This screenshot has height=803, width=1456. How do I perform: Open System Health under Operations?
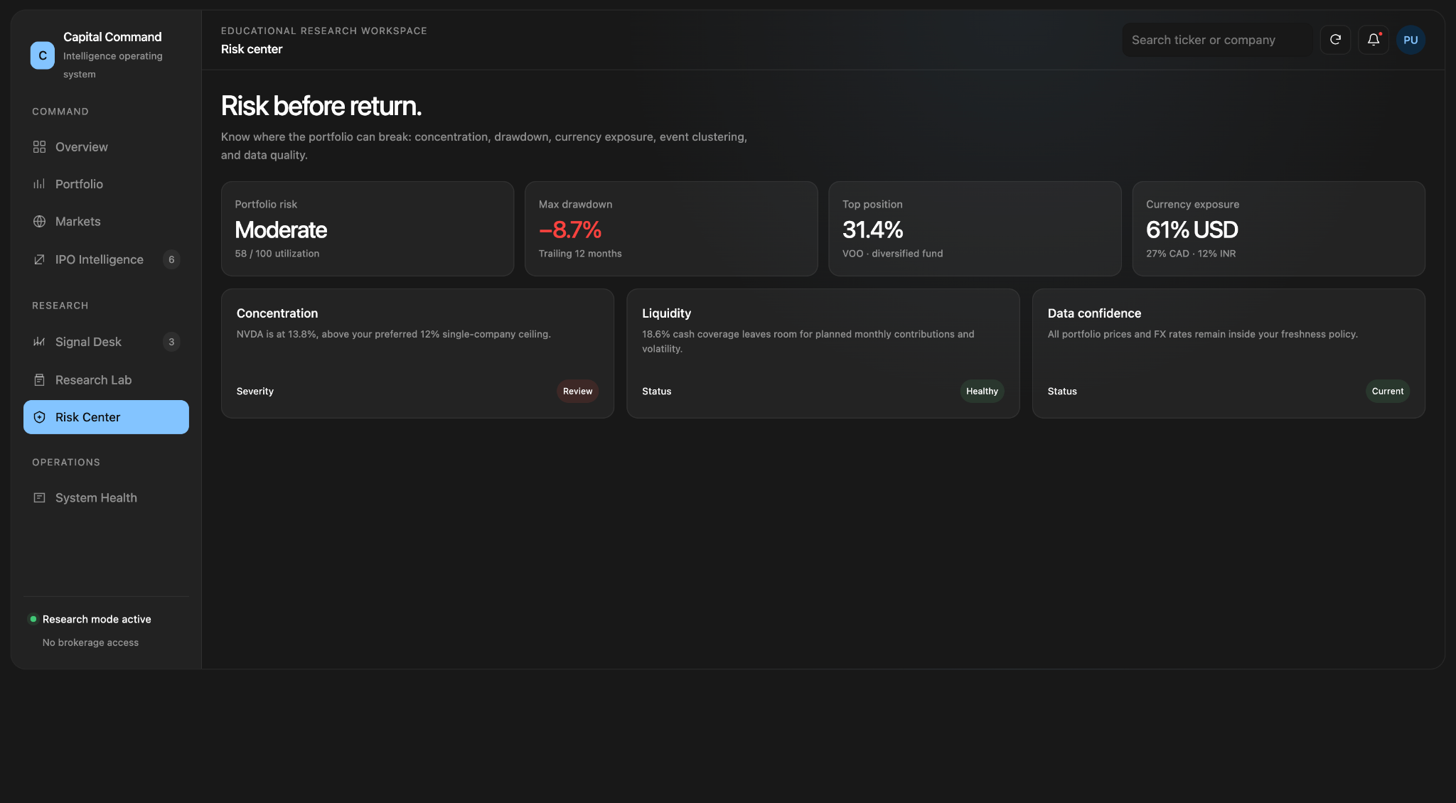pyautogui.click(x=106, y=498)
